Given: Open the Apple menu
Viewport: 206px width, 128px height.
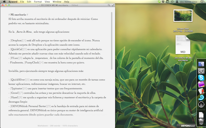Looking at the screenshot, I should click(x=4, y=2).
